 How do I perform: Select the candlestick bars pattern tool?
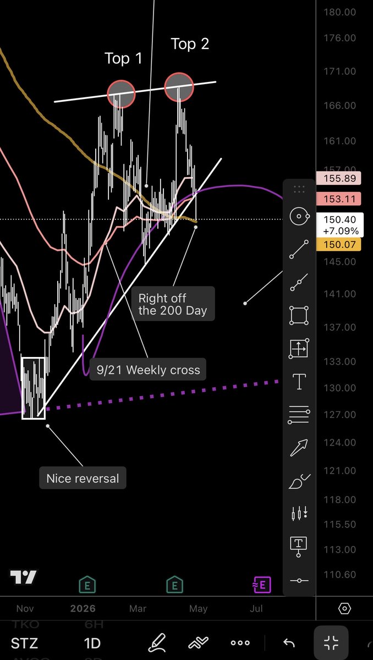(299, 514)
